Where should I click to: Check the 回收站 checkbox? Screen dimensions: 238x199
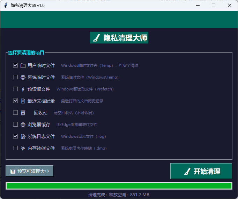[15, 113]
